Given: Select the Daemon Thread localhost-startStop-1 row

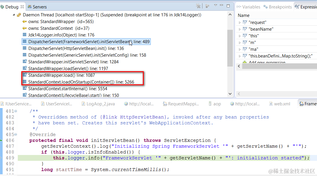Looking at the screenshot, I should [x=112, y=15].
